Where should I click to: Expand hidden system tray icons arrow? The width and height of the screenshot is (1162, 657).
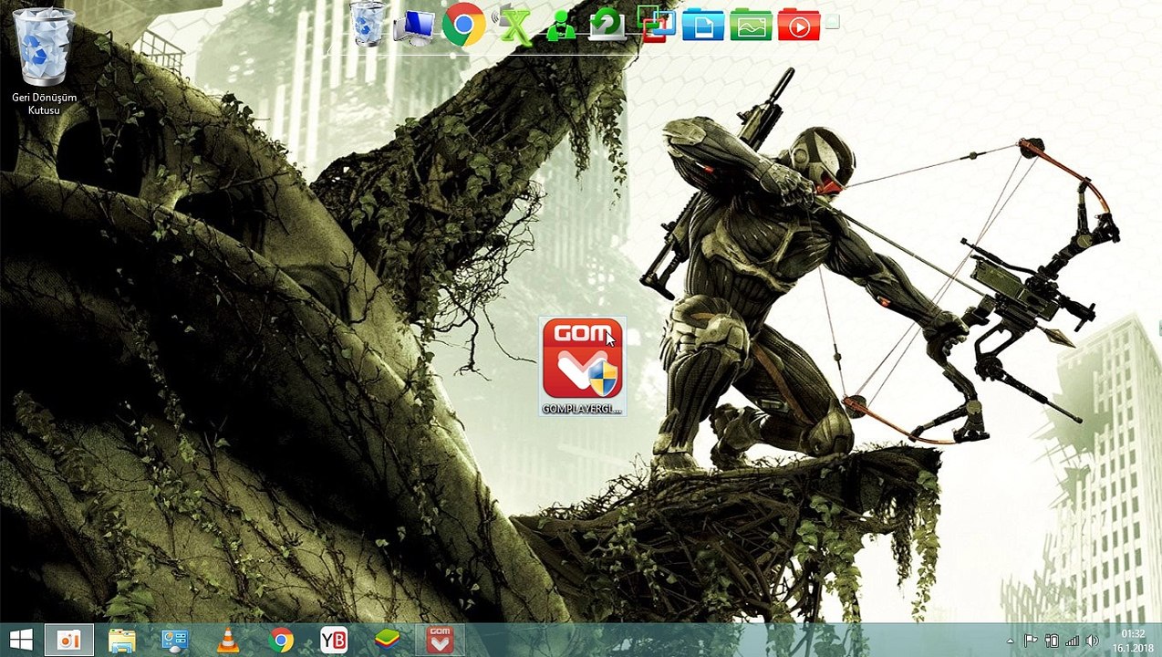1010,641
